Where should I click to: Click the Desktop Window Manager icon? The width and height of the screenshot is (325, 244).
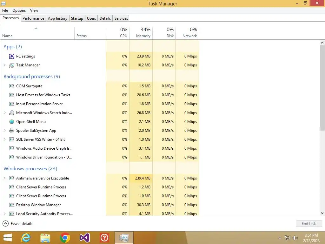12,205
